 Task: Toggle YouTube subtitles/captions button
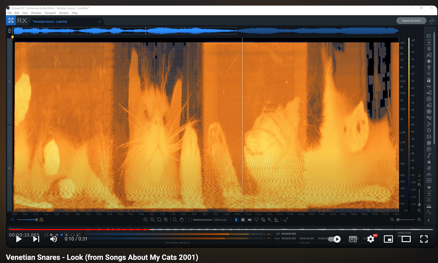point(353,239)
